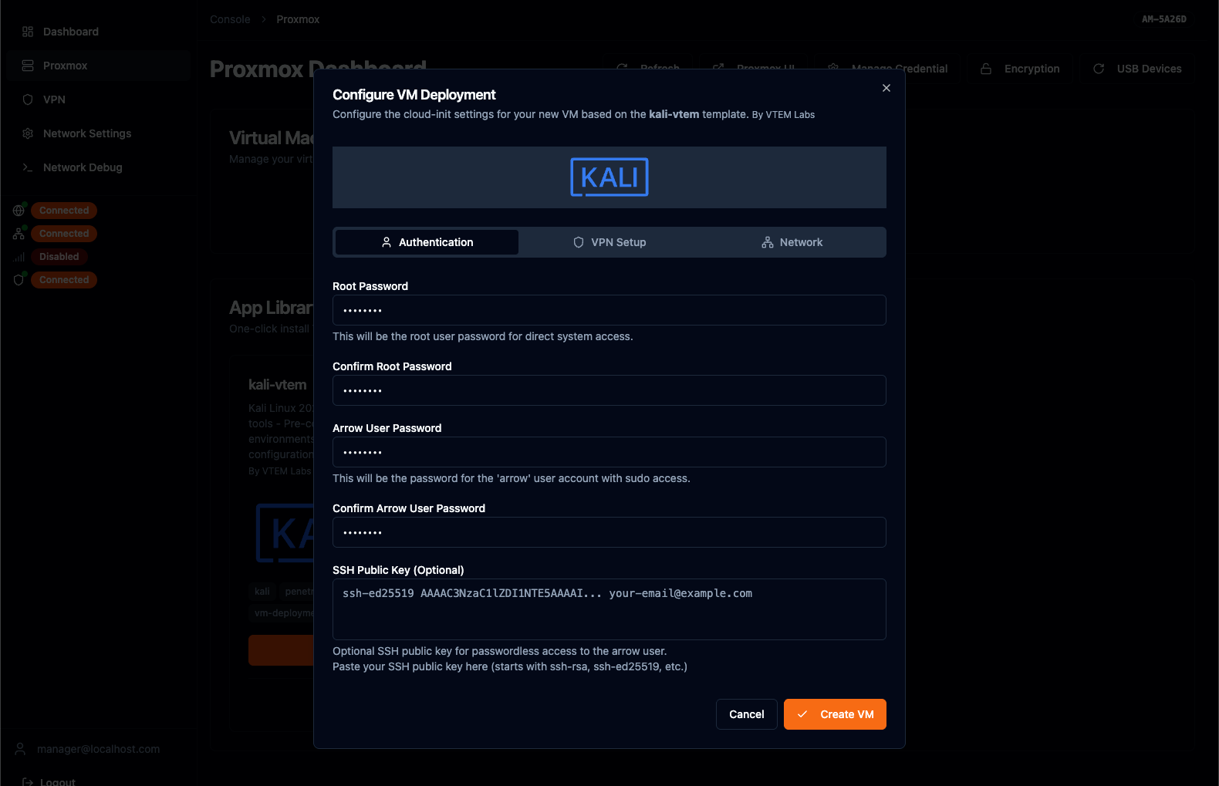
Task: Click the checkmark icon on Create VM
Action: [x=802, y=714]
